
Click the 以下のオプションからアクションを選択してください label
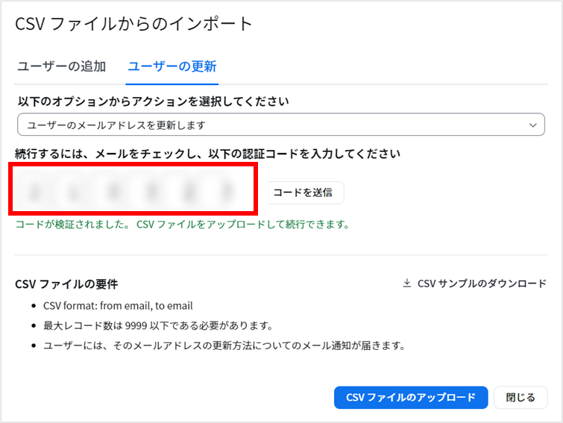pos(154,101)
